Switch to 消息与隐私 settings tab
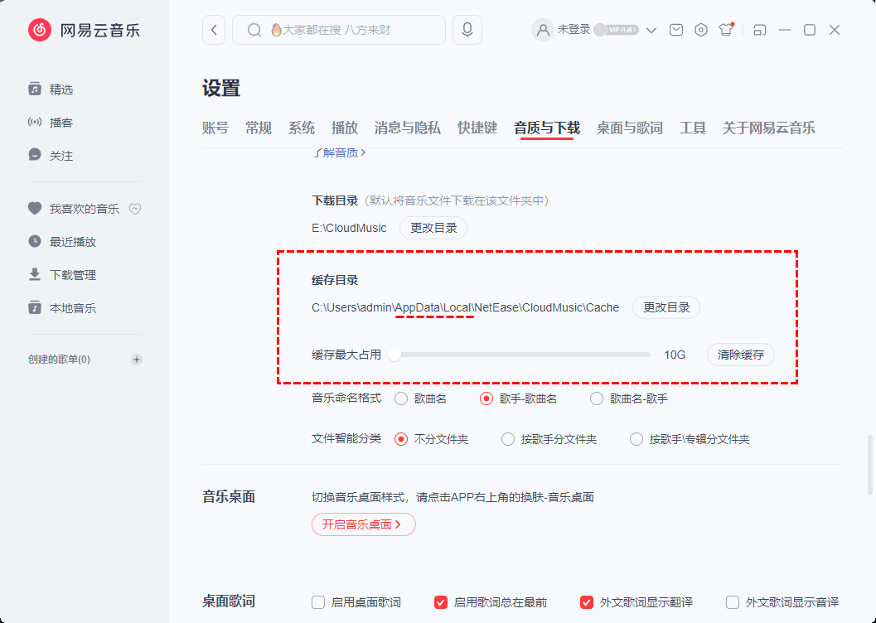This screenshot has height=623, width=876. coord(408,128)
